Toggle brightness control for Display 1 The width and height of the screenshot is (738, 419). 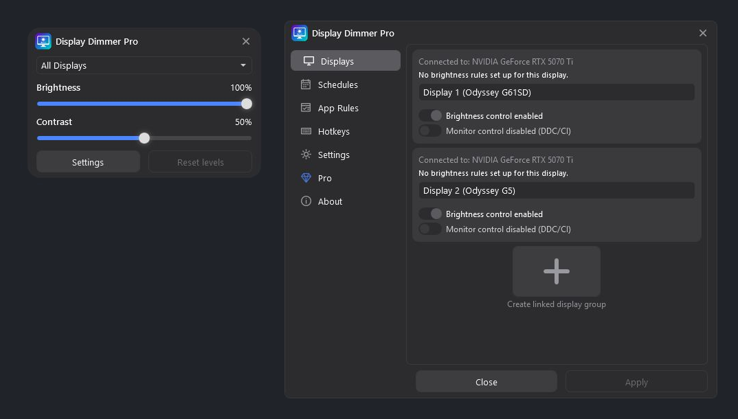click(430, 115)
